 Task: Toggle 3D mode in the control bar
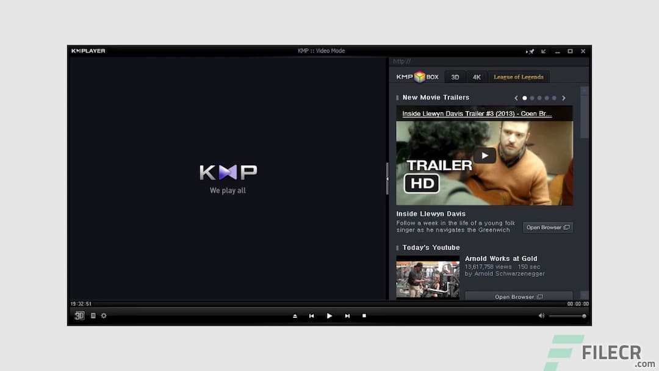tap(79, 315)
